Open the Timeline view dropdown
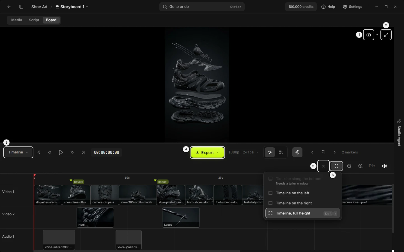The height and width of the screenshot is (252, 404). point(18,152)
